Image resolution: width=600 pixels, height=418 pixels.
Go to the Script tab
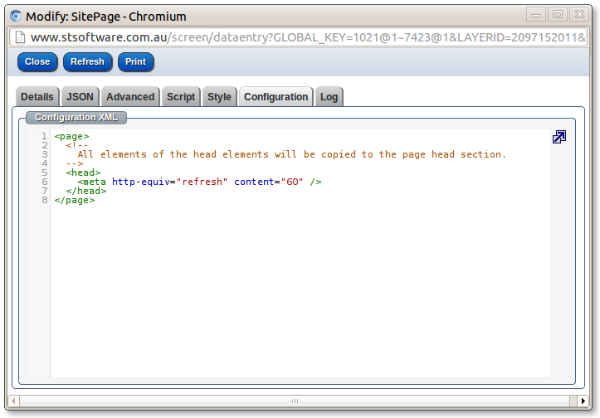(x=181, y=97)
